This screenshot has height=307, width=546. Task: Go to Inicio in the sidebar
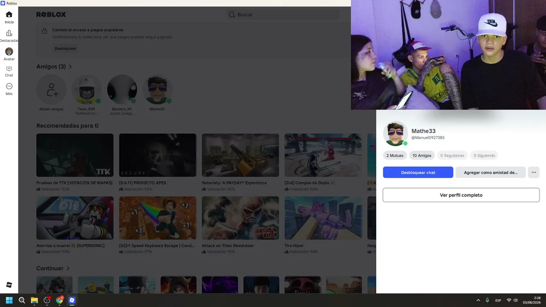9,17
